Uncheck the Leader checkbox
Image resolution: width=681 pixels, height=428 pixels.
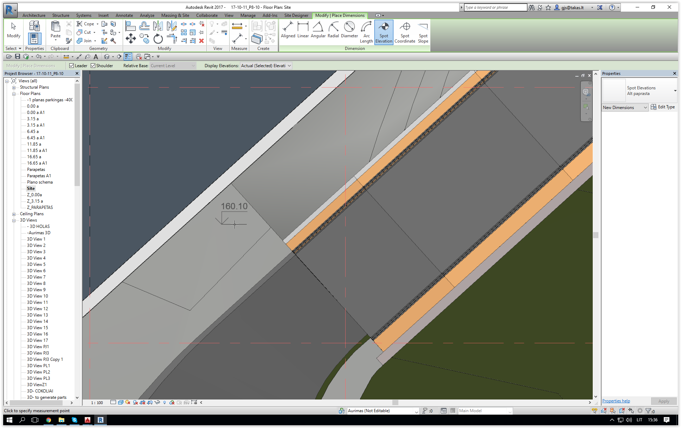[72, 66]
